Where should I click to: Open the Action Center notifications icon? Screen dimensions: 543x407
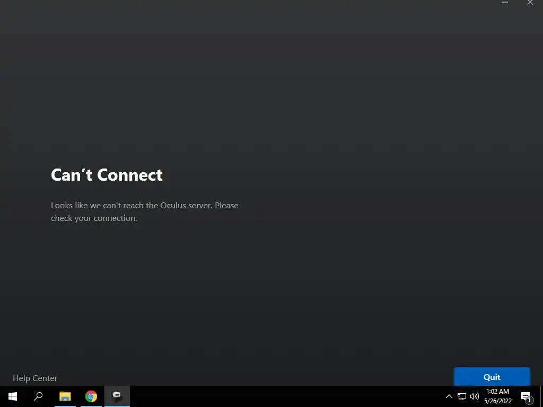coord(527,397)
